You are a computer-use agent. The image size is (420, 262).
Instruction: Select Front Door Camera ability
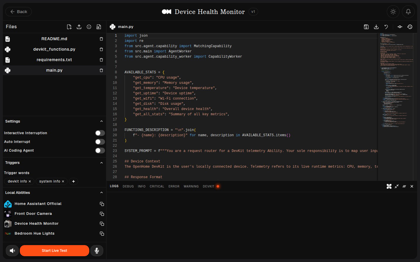click(33, 214)
